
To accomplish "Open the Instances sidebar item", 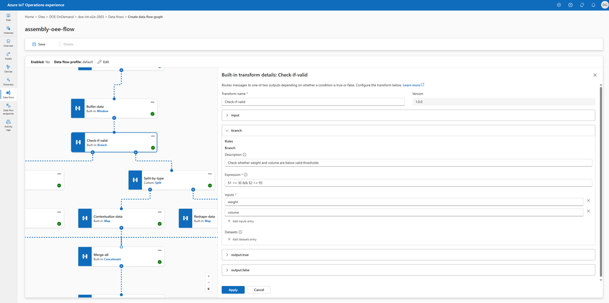I will coord(8,30).
